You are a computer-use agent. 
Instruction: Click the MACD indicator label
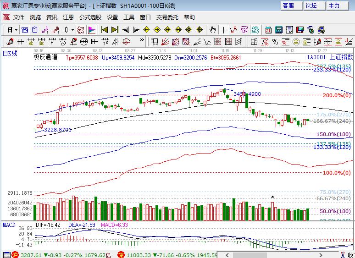9,225
